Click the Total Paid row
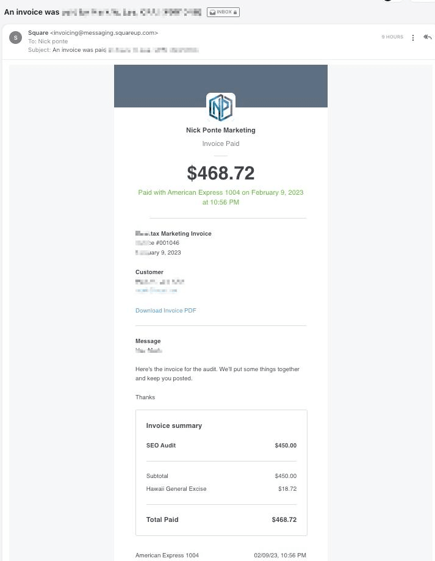 pyautogui.click(x=221, y=519)
